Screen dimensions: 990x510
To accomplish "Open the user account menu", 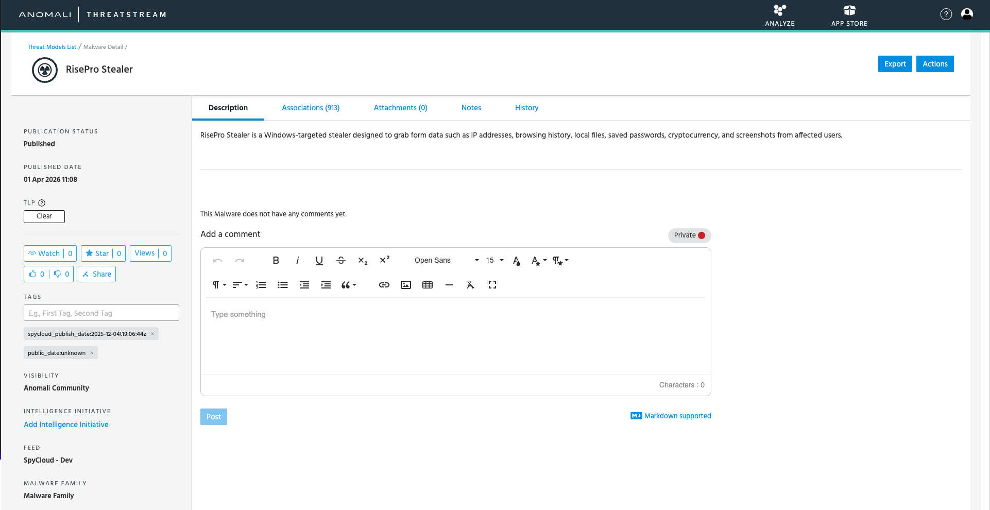I will (x=967, y=14).
